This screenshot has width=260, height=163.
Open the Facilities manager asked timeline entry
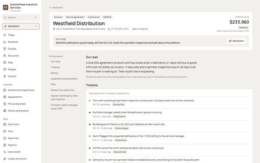tap(169, 114)
